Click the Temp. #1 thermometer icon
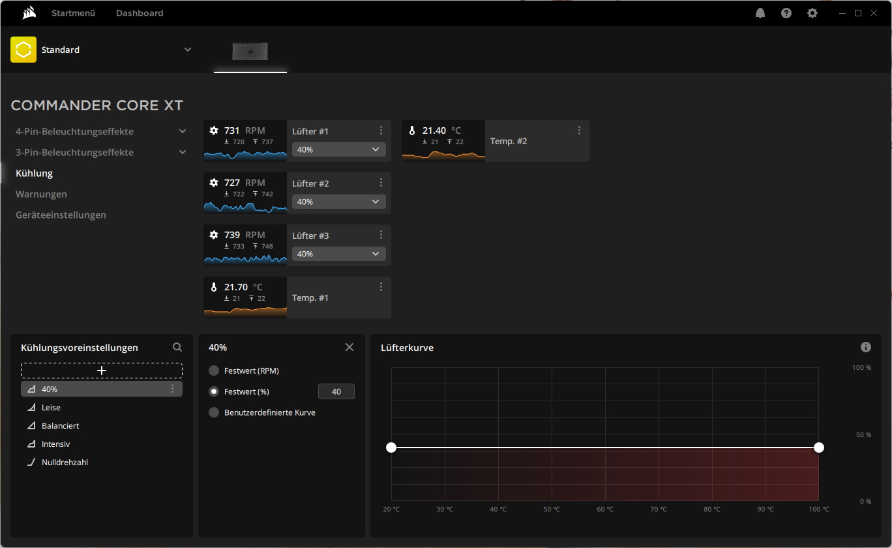 214,287
